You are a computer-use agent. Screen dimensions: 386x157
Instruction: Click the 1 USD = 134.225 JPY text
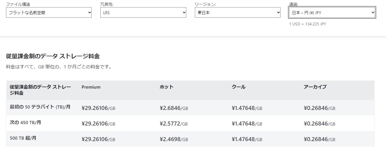(307, 24)
